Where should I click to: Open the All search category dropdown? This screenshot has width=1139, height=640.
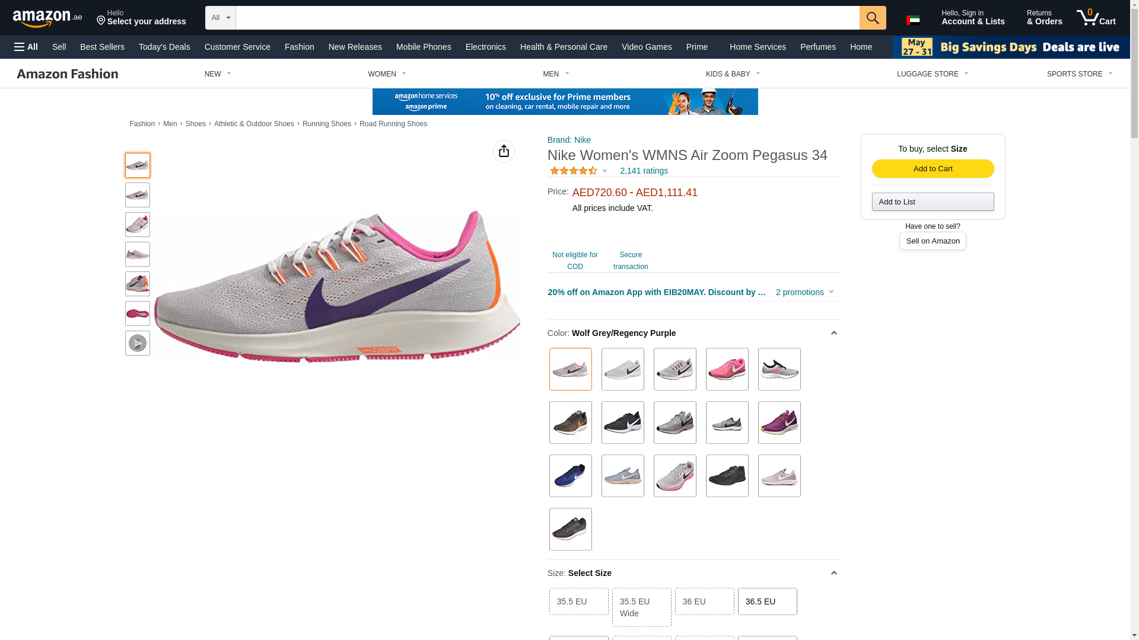tap(220, 18)
